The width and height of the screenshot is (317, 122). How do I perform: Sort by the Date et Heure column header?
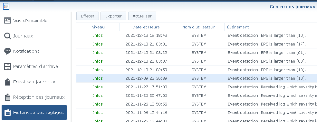146,27
